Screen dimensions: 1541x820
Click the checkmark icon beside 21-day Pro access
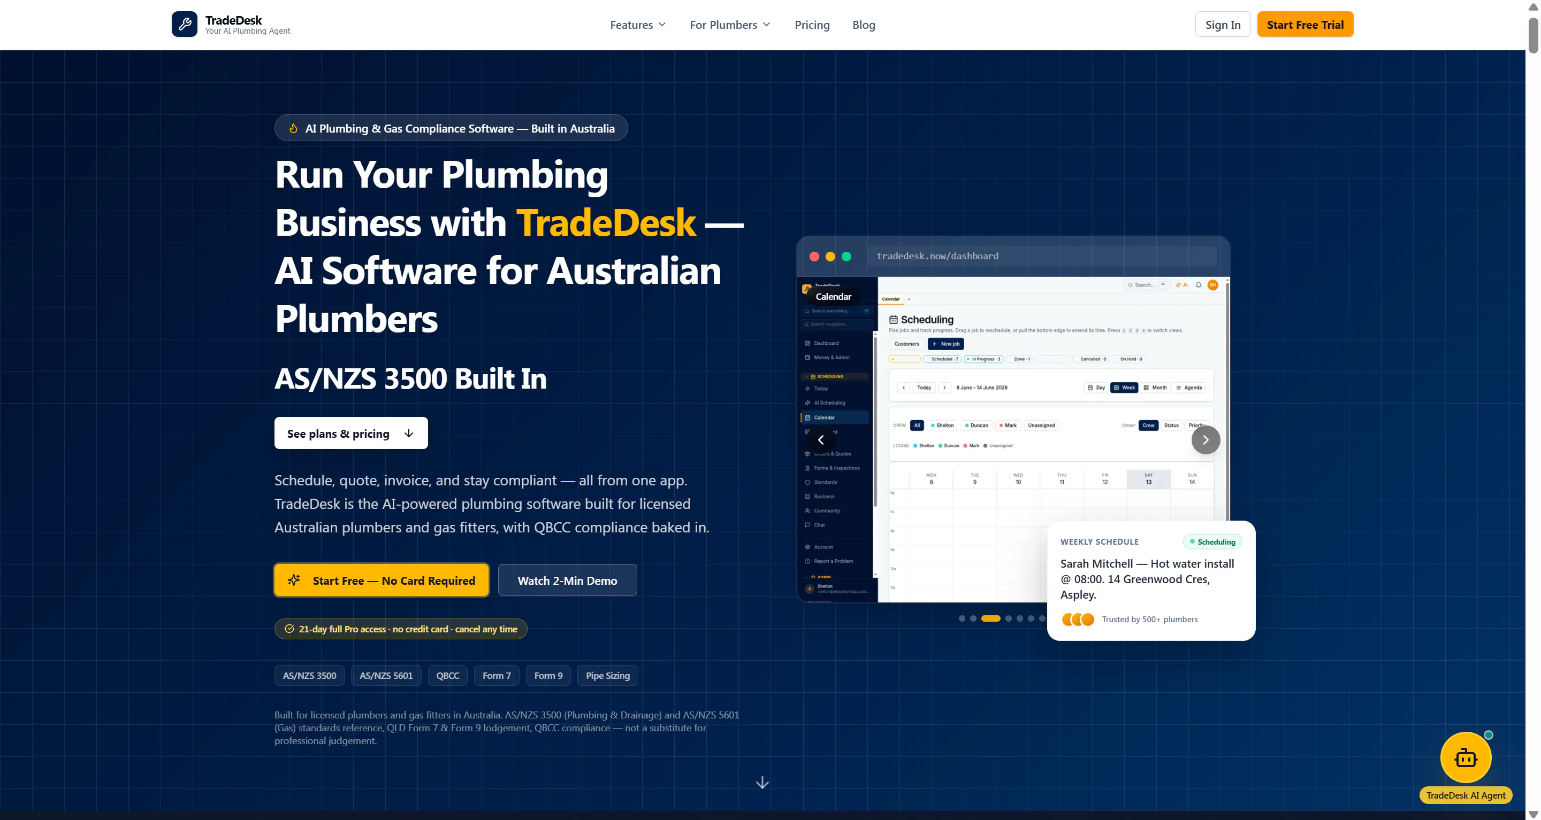(289, 629)
